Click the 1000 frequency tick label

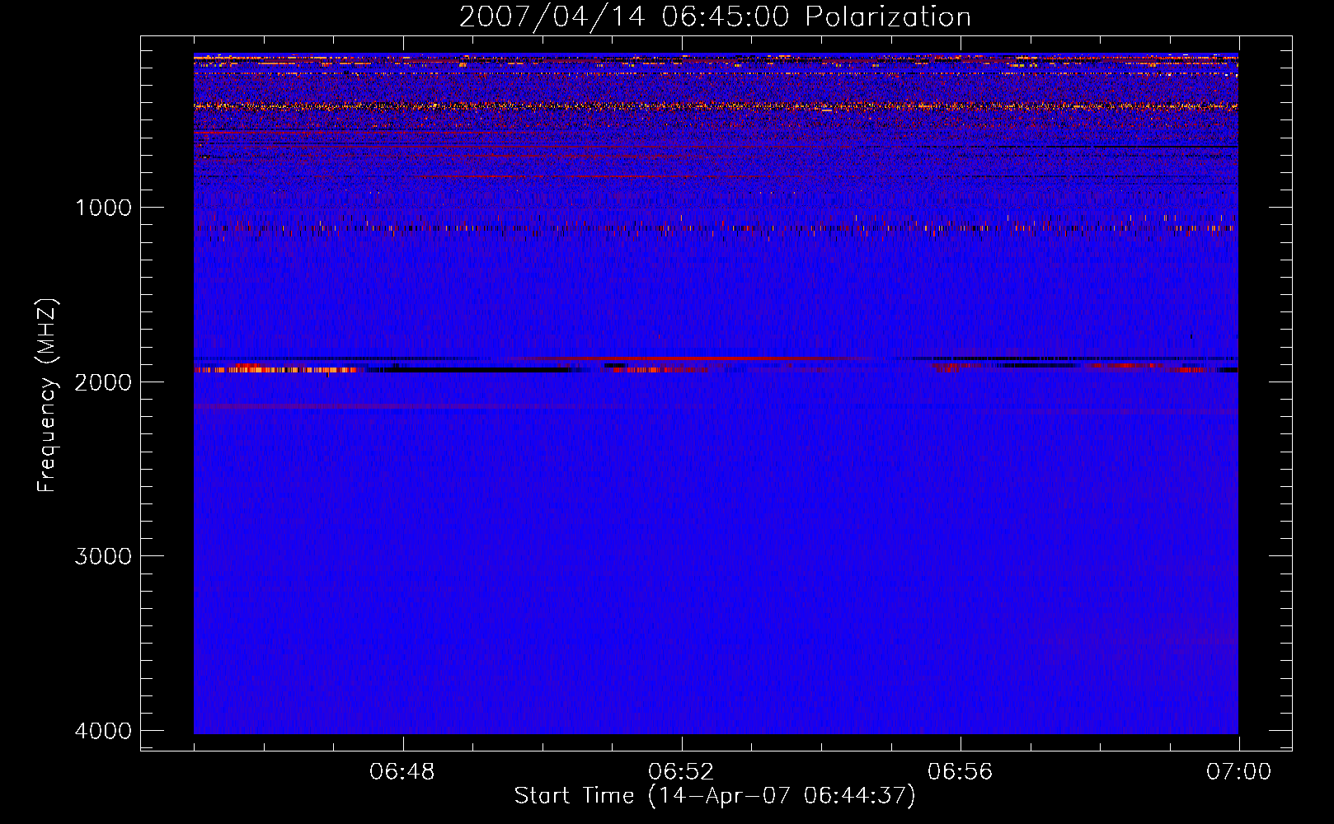click(103, 208)
